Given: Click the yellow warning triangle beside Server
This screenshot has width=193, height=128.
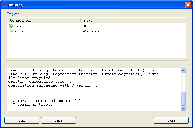Looking at the screenshot, I should coord(11,31).
